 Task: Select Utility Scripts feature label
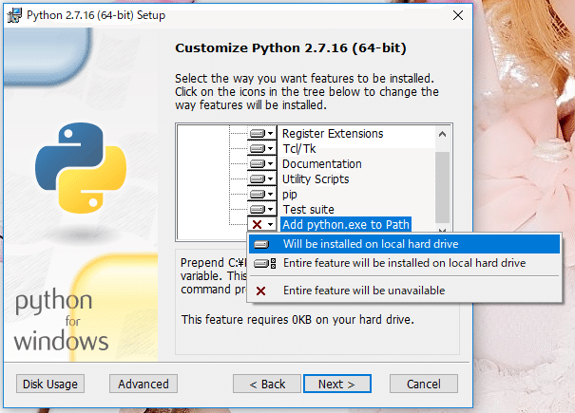[x=316, y=178]
